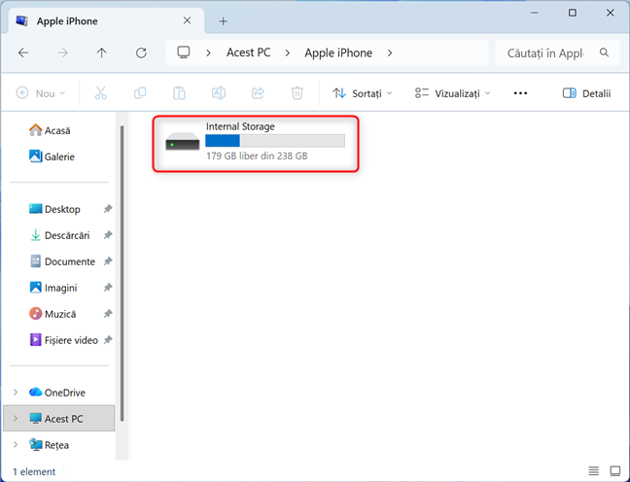Expand the Acest PC tree node
This screenshot has width=630, height=482.
16,419
